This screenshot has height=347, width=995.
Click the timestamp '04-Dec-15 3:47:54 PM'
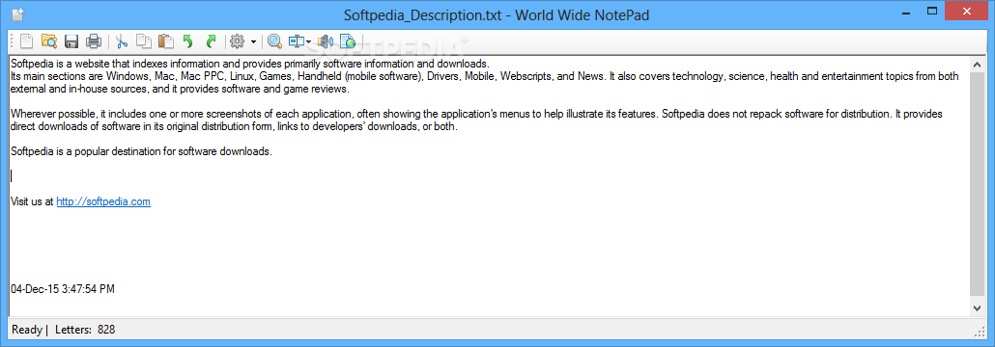tap(63, 289)
